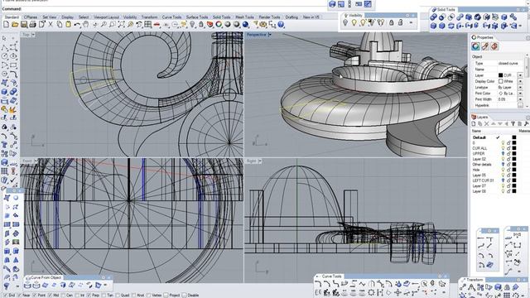Switch to the Mesh Tools toolbar tab

(244, 17)
